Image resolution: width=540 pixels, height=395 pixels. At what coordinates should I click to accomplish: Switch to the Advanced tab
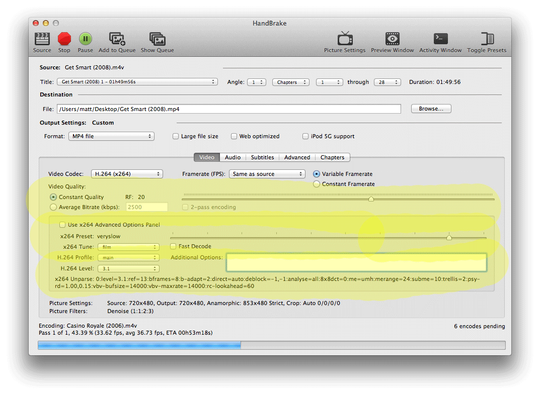click(297, 157)
